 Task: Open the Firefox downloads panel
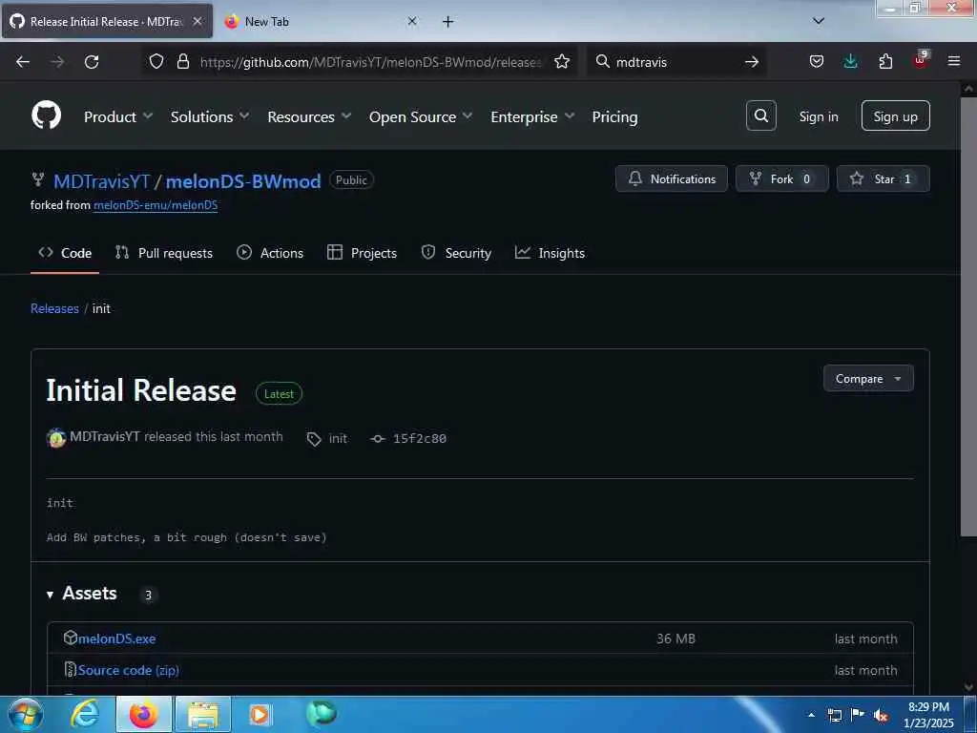[850, 62]
